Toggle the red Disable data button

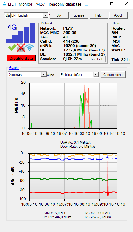21,58
